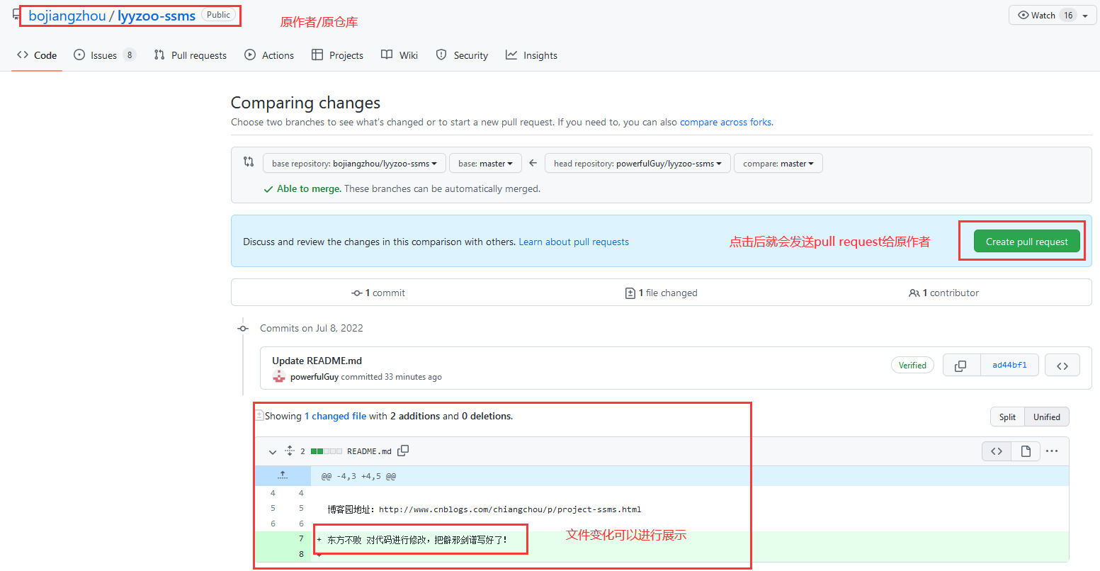This screenshot has width=1100, height=571.
Task: Select the 1 contributor summary
Action: tap(943, 293)
